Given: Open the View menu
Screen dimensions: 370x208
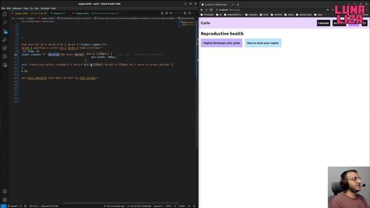Looking at the screenshot, I should click(x=25, y=8).
